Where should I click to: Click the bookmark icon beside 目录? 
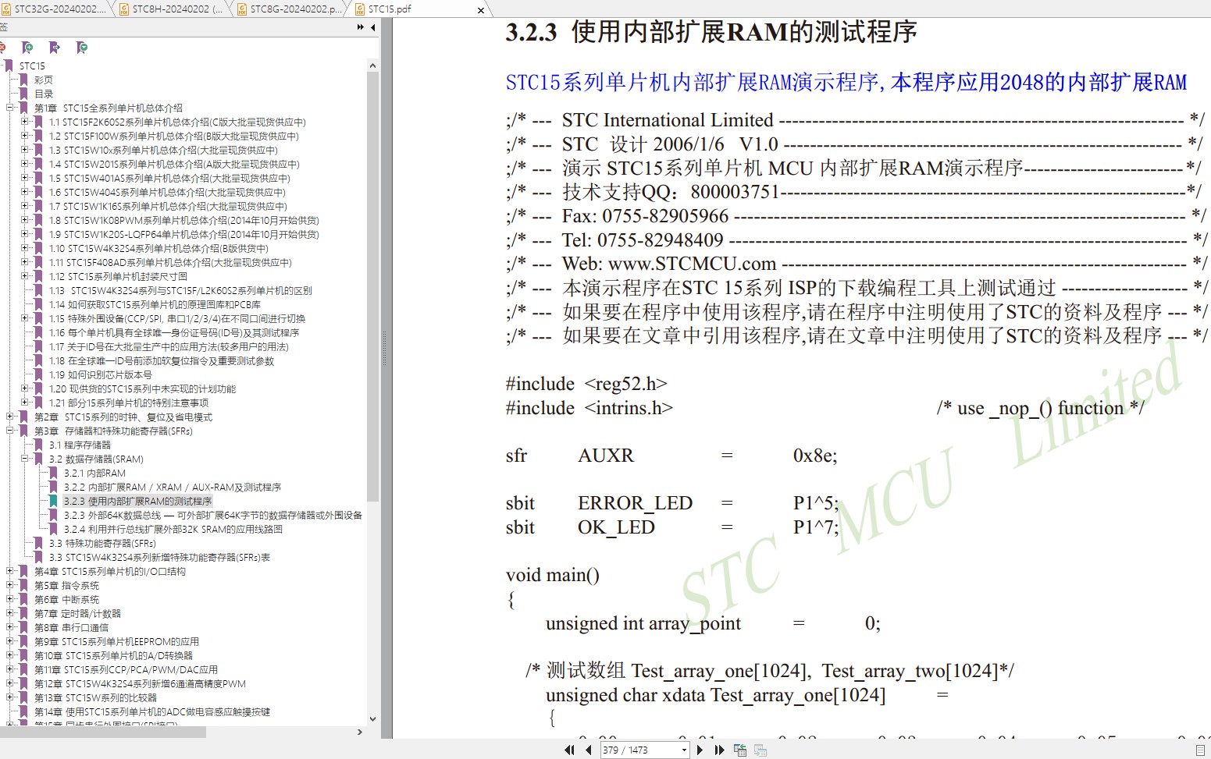[23, 94]
